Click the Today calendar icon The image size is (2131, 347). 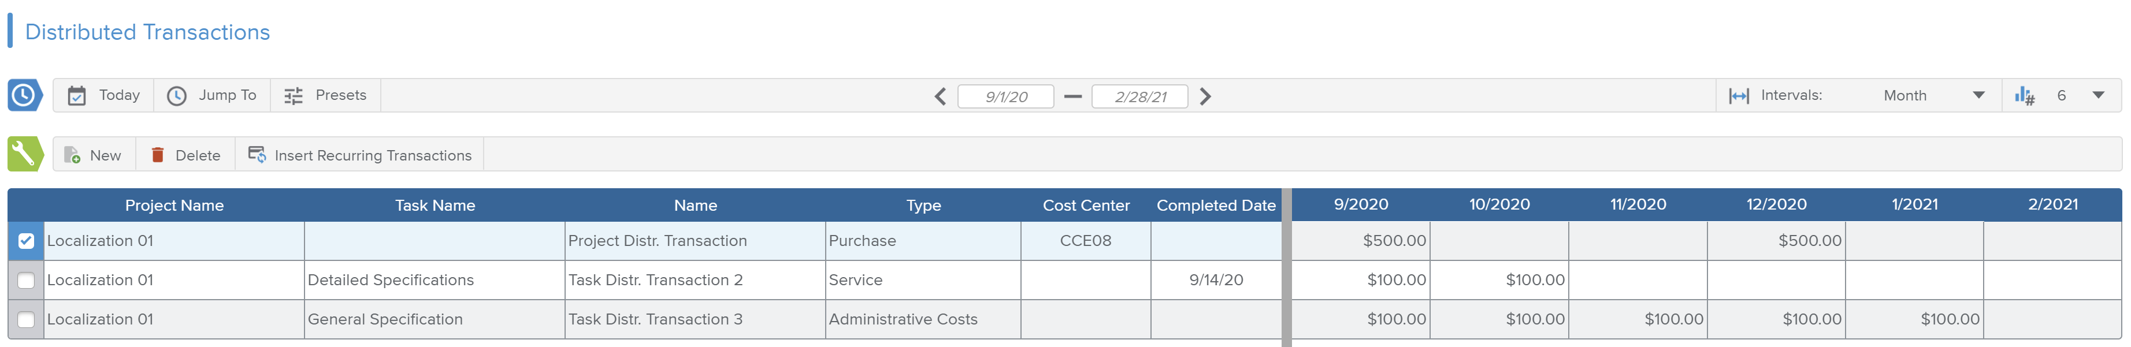pyautogui.click(x=77, y=96)
